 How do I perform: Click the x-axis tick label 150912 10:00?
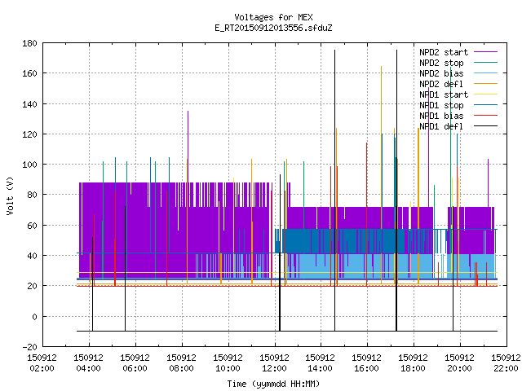click(228, 363)
